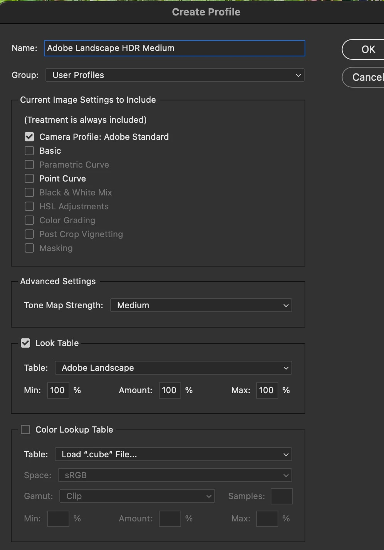Tick the Parametric Curve checkbox
The width and height of the screenshot is (384, 550).
pyautogui.click(x=29, y=165)
